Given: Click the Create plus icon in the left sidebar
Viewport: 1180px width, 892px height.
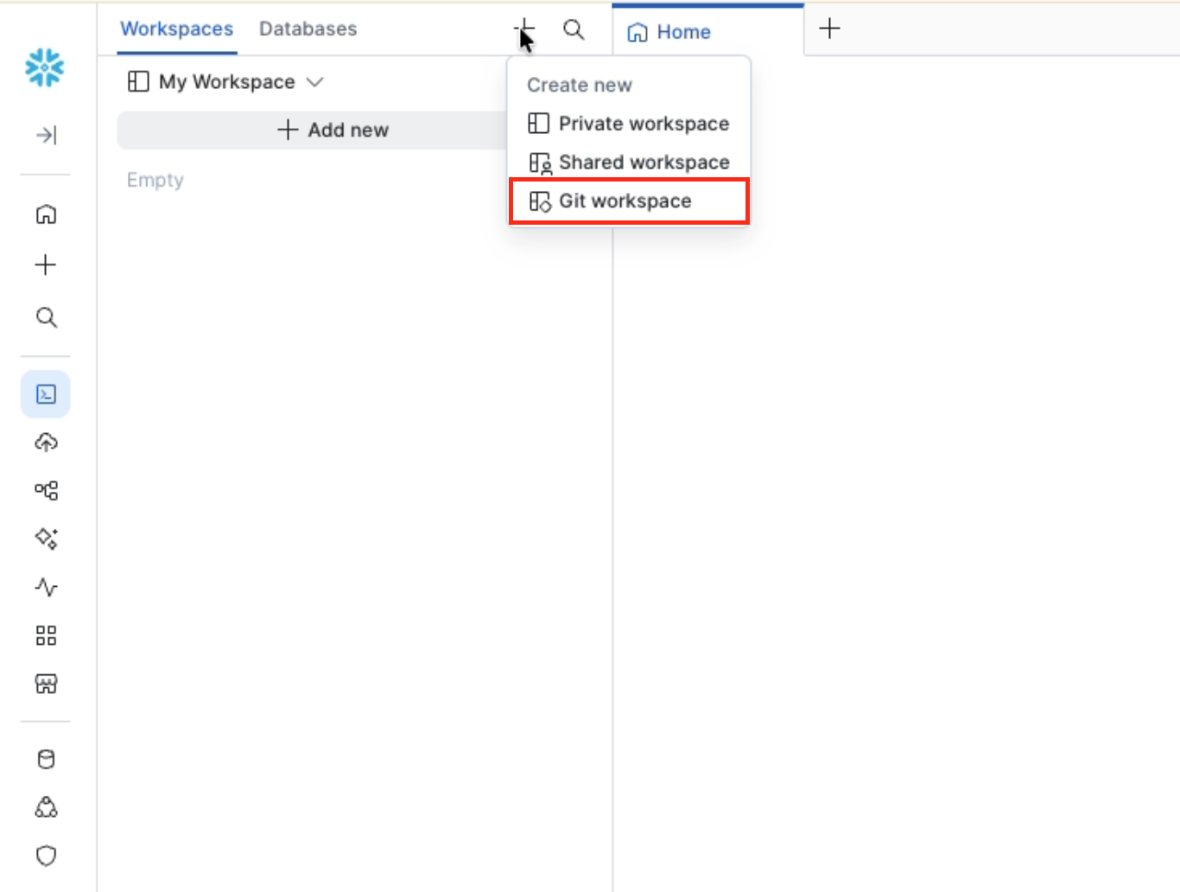Looking at the screenshot, I should pyautogui.click(x=46, y=264).
